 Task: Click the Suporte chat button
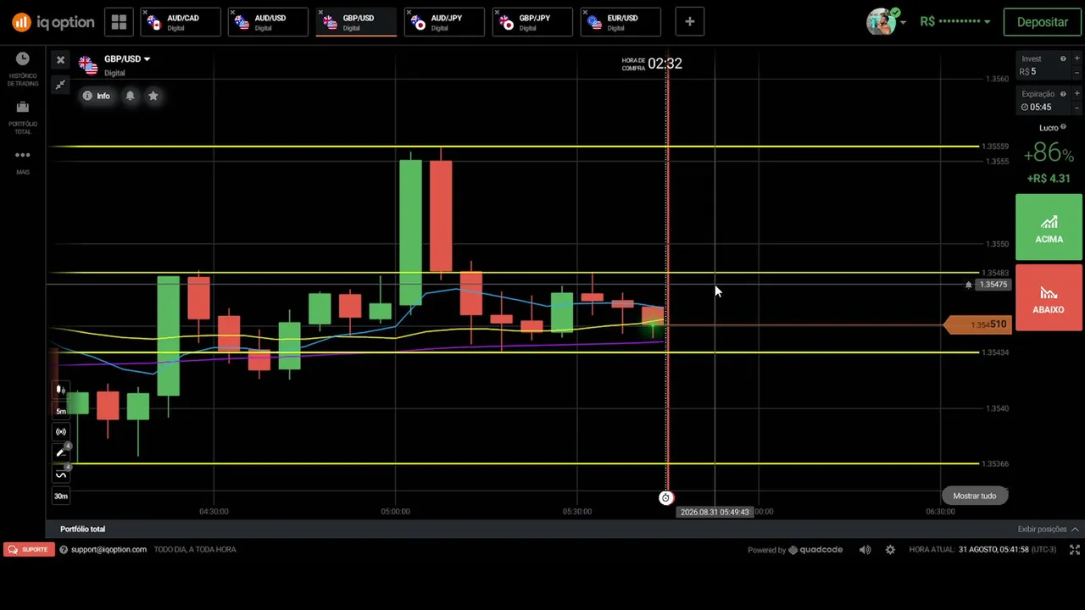tap(29, 549)
